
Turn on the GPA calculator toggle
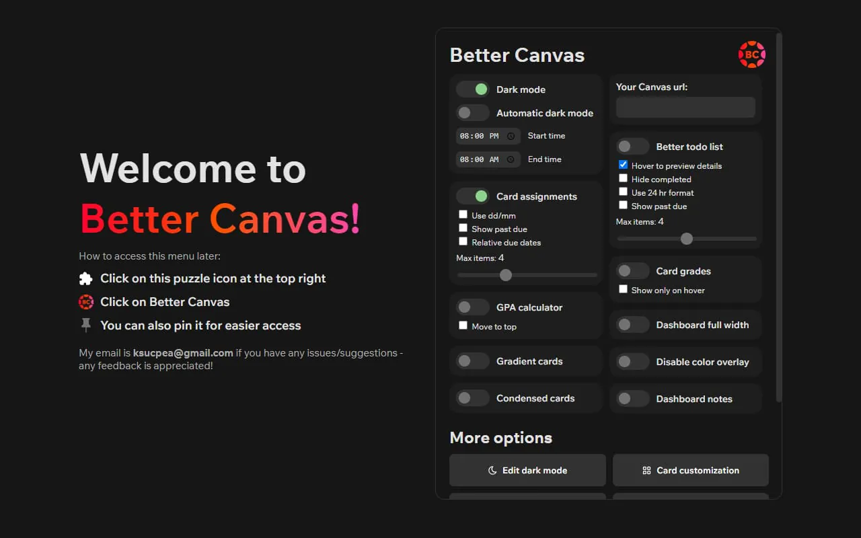tap(473, 307)
